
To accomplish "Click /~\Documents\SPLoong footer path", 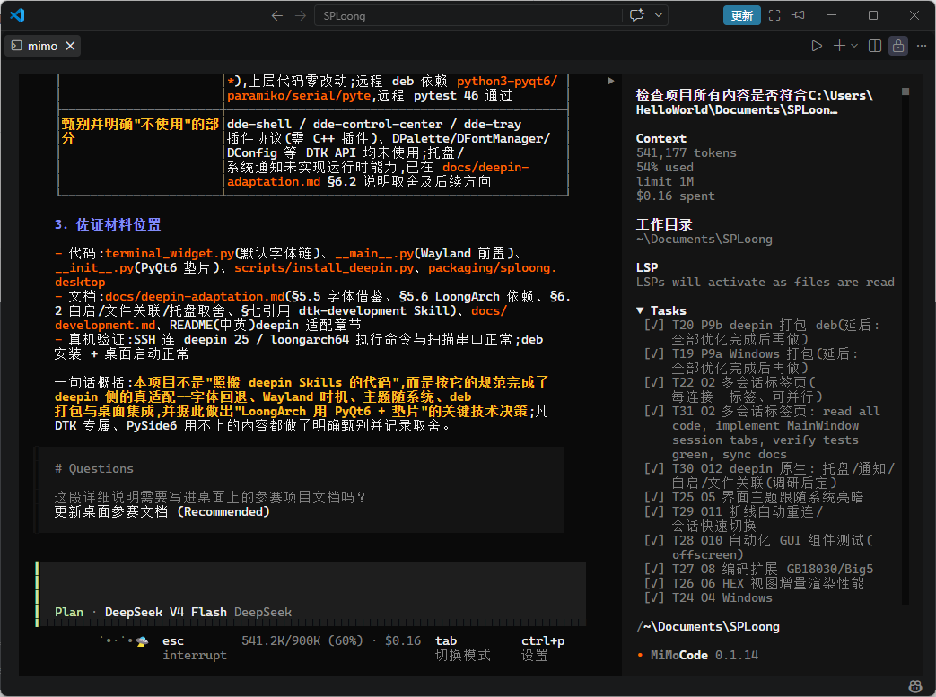I will [x=707, y=627].
